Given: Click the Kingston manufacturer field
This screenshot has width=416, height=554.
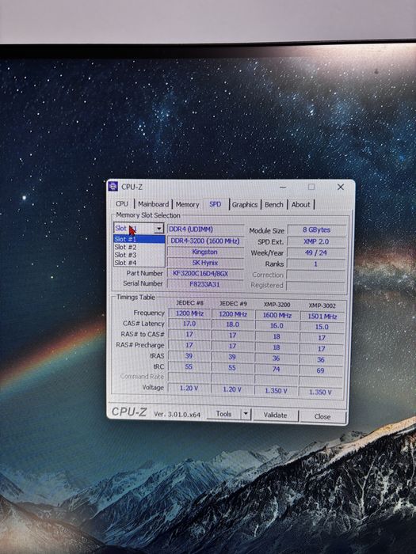Looking at the screenshot, I should click(x=205, y=252).
